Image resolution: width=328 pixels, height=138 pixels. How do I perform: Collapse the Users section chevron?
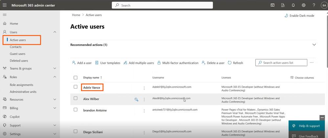(55, 32)
